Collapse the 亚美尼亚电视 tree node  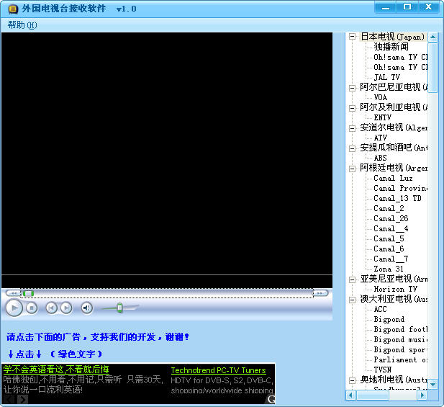click(x=353, y=279)
